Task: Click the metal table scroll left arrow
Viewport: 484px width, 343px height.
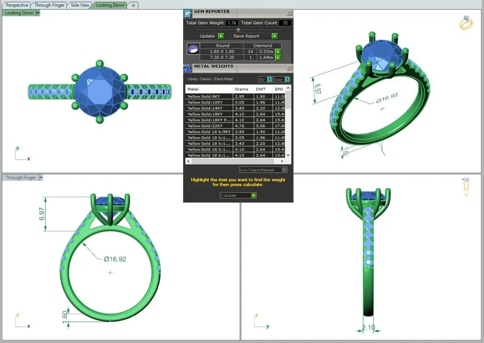Action: pyautogui.click(x=188, y=161)
